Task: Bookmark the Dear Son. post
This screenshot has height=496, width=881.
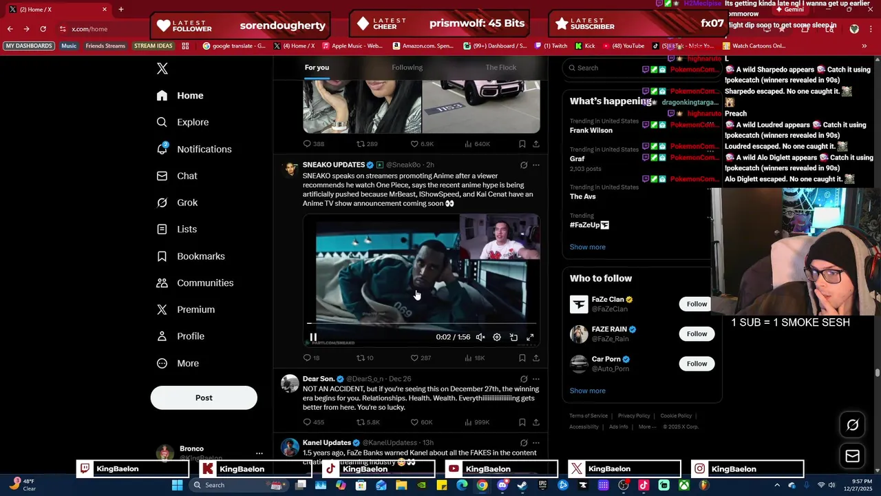Action: [522, 422]
